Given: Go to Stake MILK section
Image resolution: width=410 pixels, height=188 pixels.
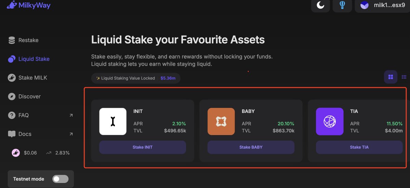Looking at the screenshot, I should click(27, 78).
